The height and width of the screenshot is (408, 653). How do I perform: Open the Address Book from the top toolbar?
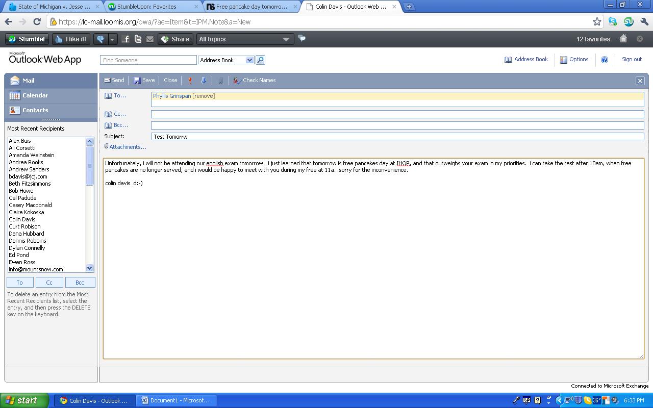[x=526, y=59]
